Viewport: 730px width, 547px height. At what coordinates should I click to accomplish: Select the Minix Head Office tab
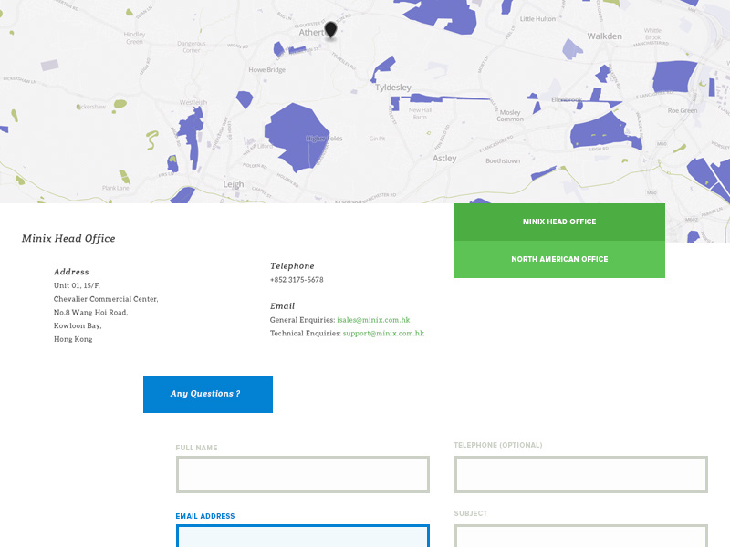pos(559,222)
